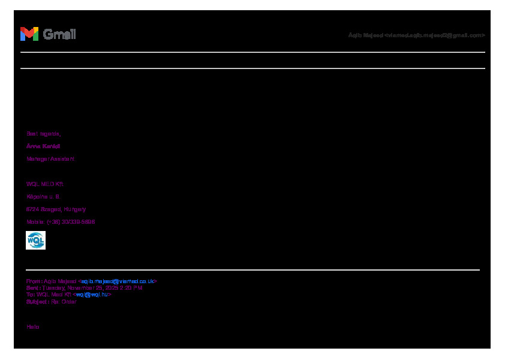Image resolution: width=505 pixels, height=357 pixels.
Task: Select the bold sender name in signature
Action: 43,146
